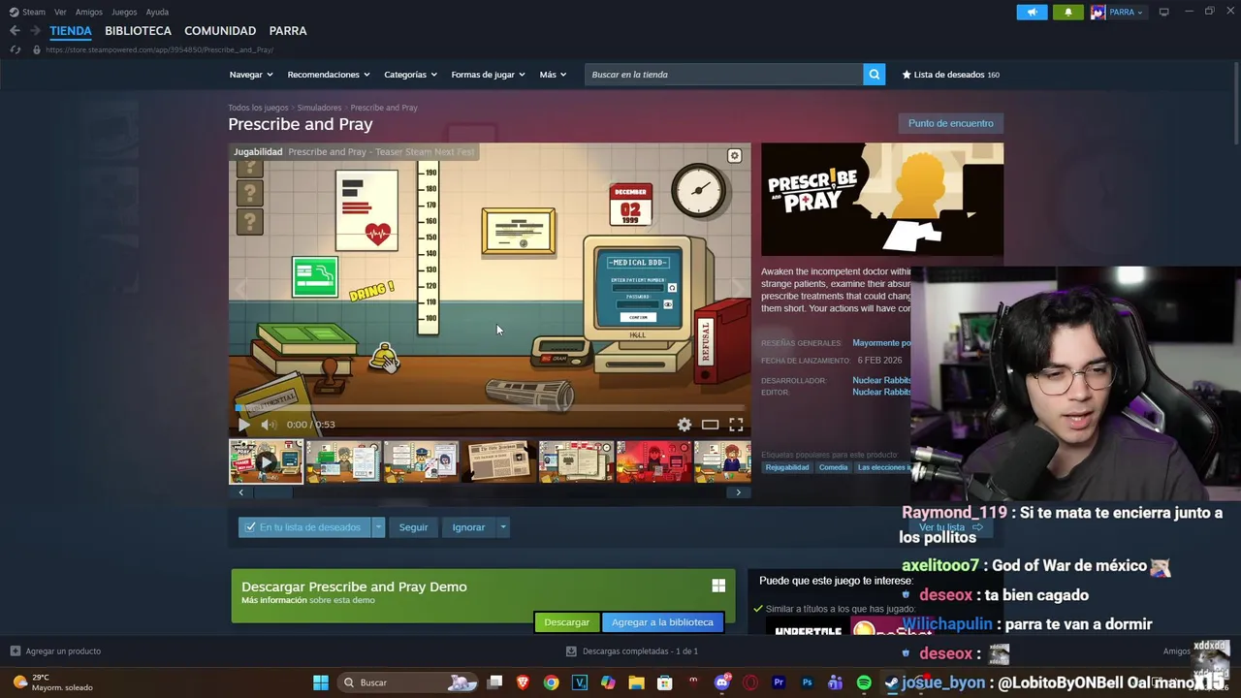
Task: Open the Ver menu
Action: tap(60, 12)
